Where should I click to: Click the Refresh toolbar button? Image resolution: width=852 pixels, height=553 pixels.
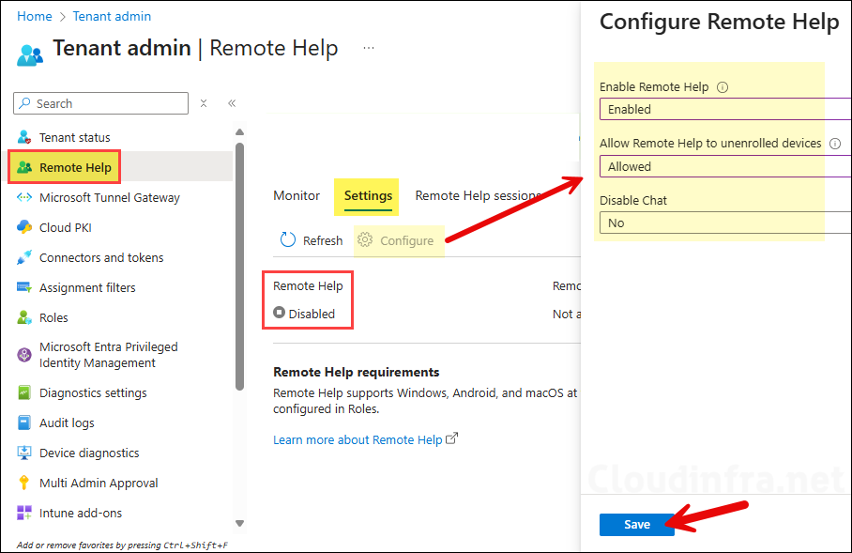[x=312, y=240]
